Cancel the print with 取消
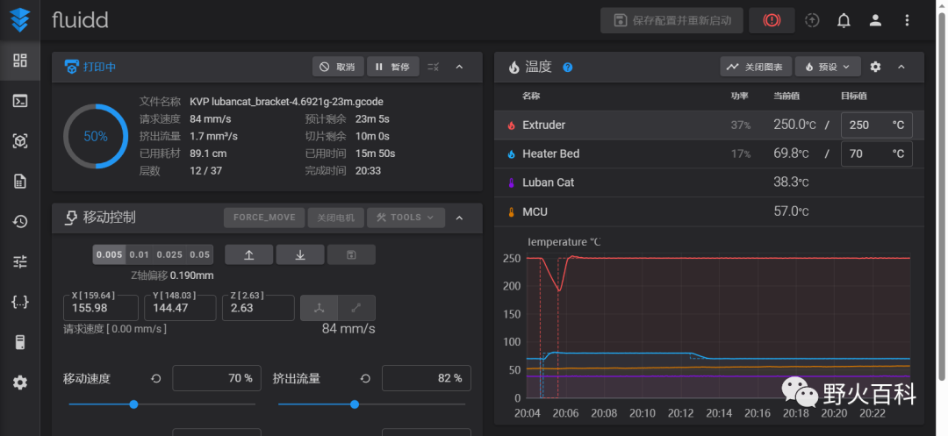The image size is (948, 436). 338,67
